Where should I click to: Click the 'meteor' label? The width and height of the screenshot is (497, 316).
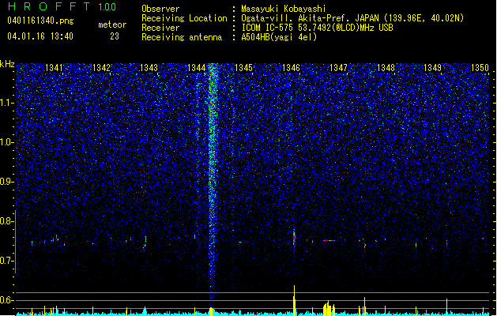112,24
